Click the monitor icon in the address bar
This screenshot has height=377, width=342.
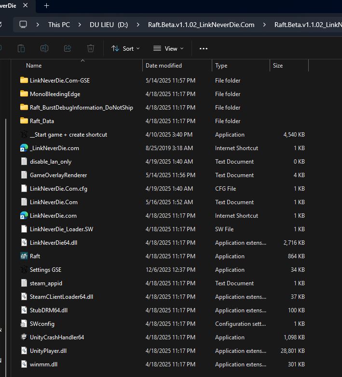[x=23, y=25]
